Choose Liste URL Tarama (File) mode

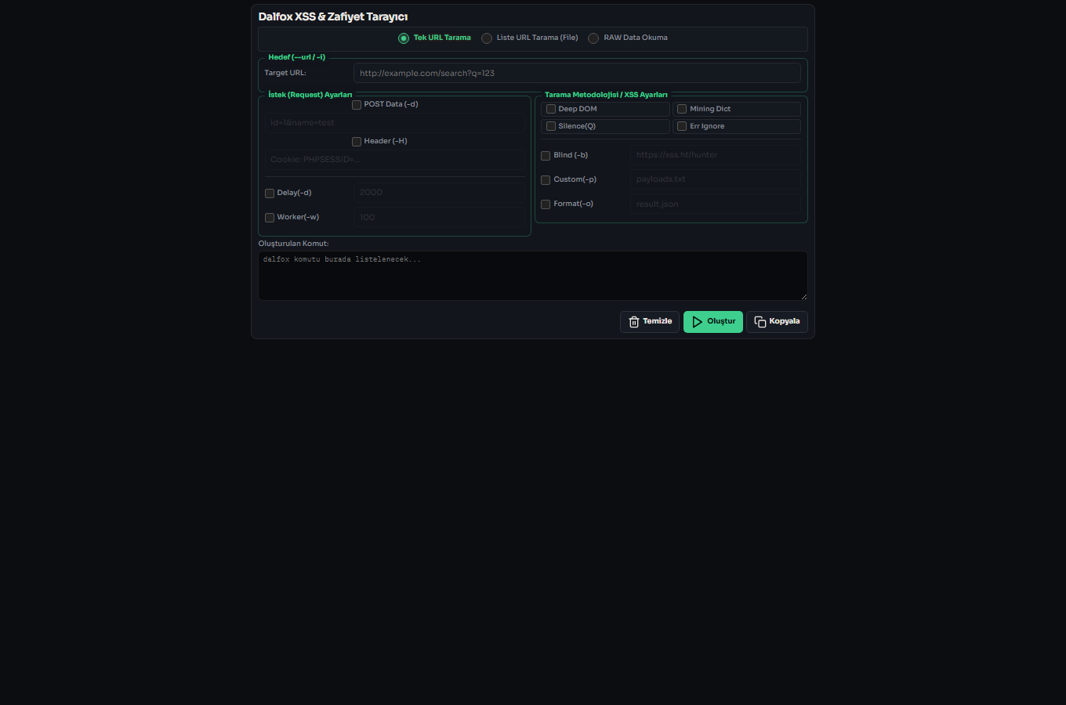[487, 38]
